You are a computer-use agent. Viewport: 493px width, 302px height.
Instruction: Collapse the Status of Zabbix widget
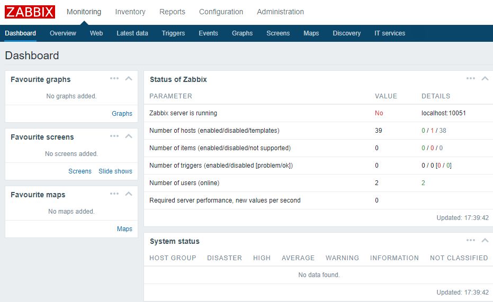point(485,78)
